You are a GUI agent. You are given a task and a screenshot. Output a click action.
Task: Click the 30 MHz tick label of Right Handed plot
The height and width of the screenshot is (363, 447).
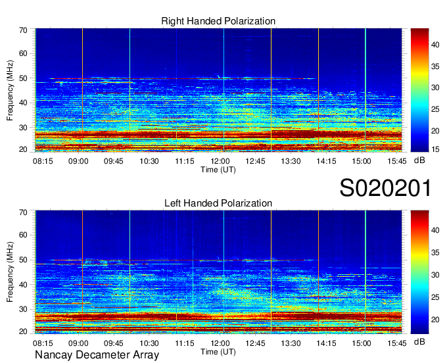(x=23, y=128)
